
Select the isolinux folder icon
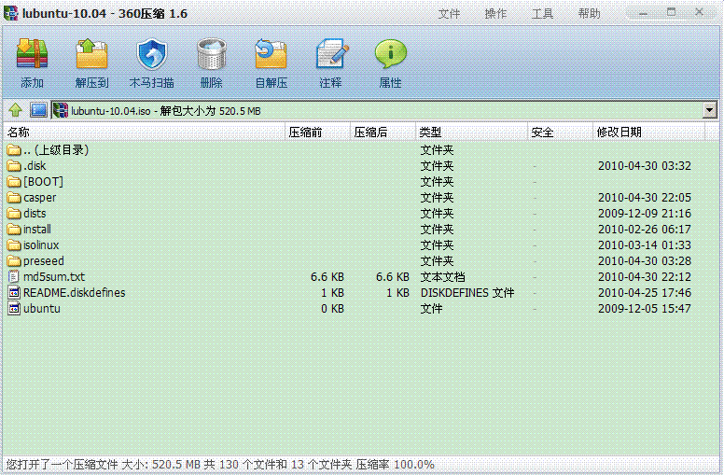point(14,245)
